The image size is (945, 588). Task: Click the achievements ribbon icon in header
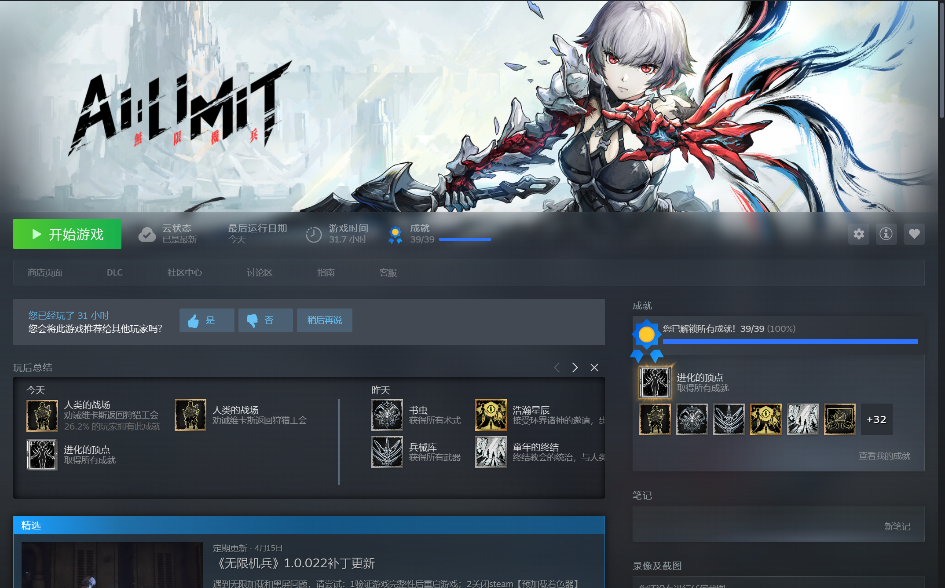click(395, 235)
